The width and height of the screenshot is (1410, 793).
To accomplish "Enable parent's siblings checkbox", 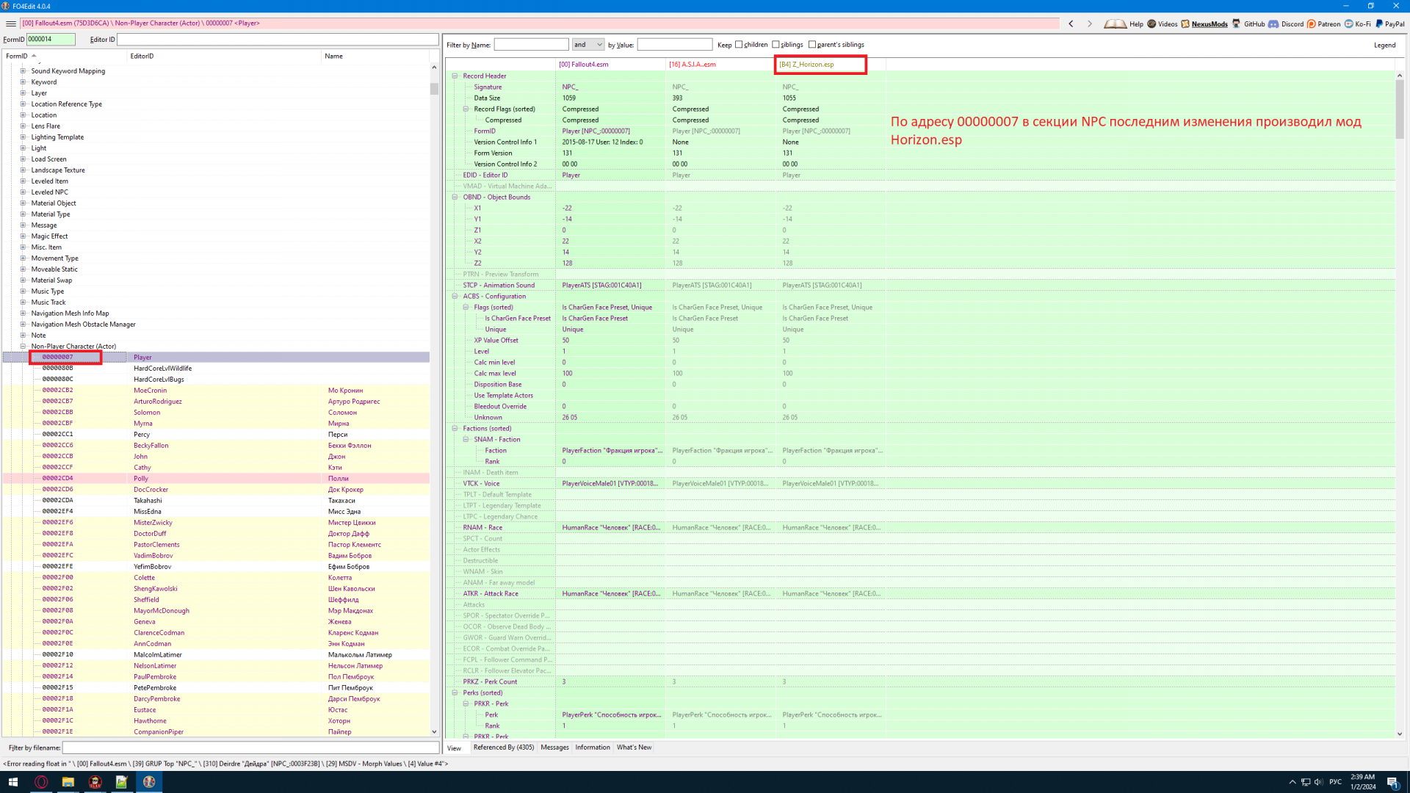I will (812, 45).
